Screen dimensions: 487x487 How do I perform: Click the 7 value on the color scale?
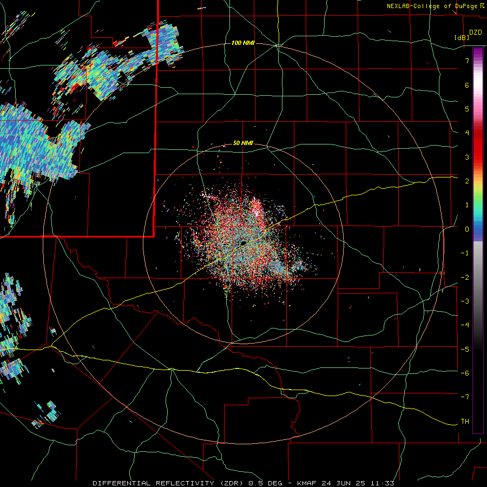pyautogui.click(x=467, y=61)
